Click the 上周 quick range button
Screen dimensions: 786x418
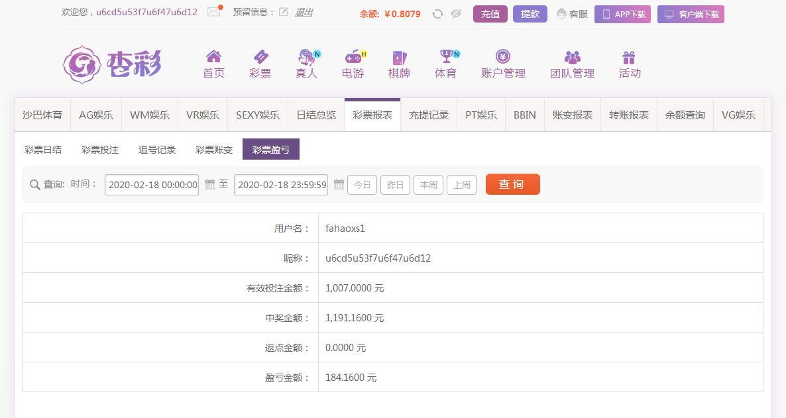point(462,185)
